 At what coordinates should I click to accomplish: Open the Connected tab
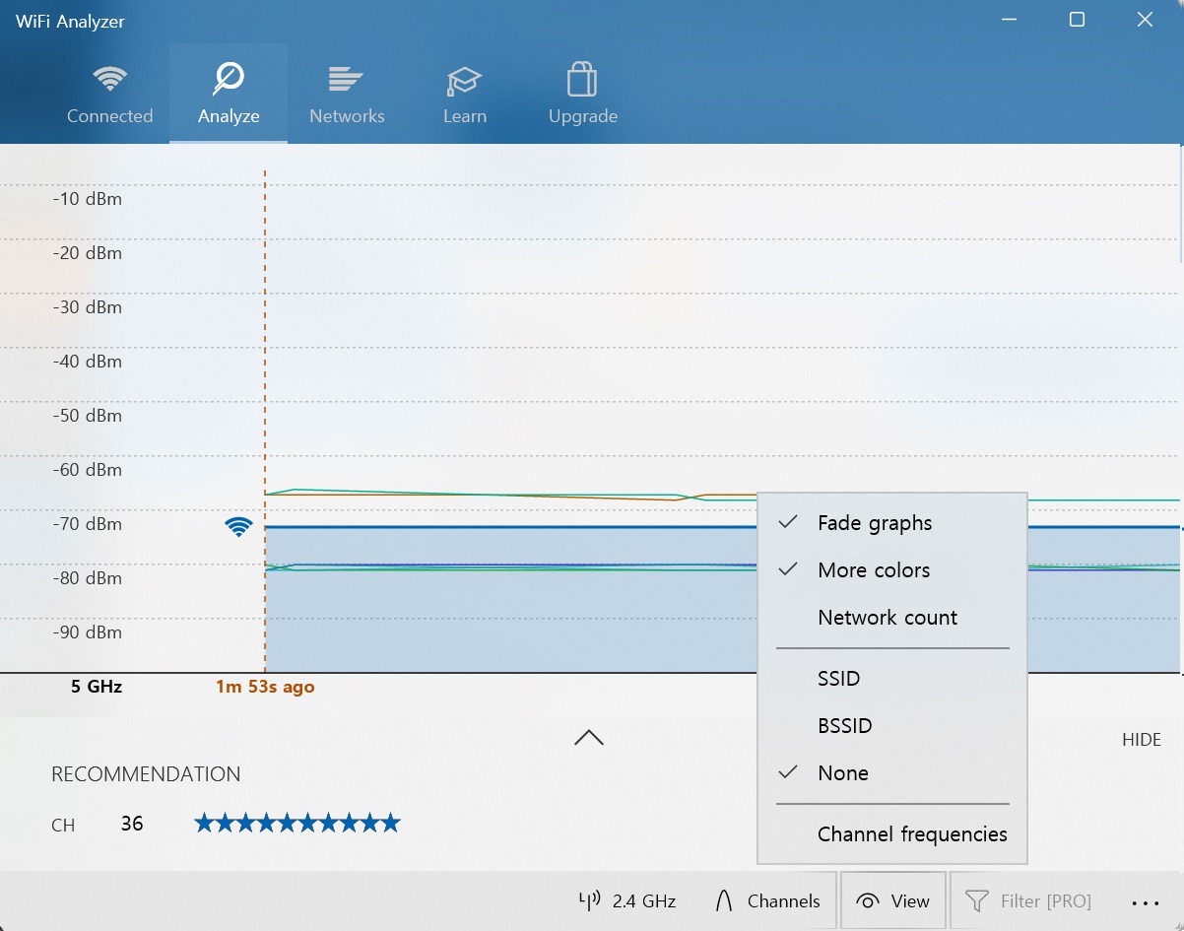point(109,94)
